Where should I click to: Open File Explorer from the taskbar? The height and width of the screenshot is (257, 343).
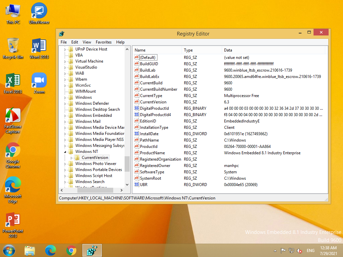pyautogui.click(x=30, y=250)
